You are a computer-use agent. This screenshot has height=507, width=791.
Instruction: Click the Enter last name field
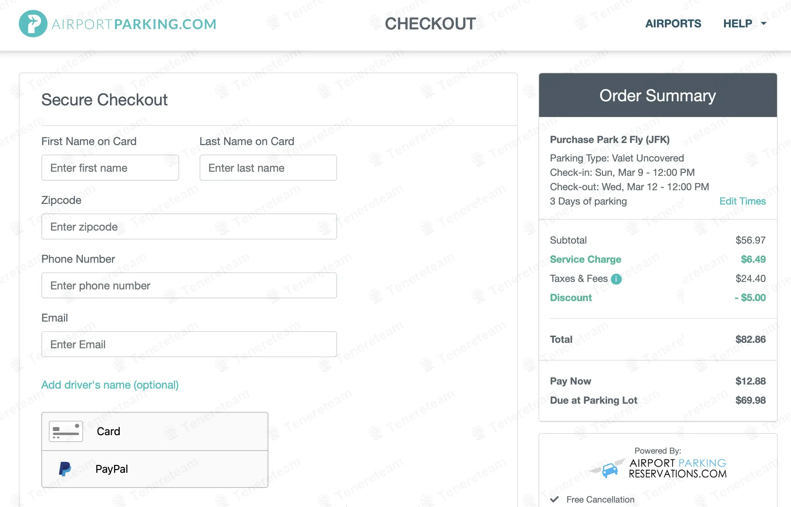(268, 168)
